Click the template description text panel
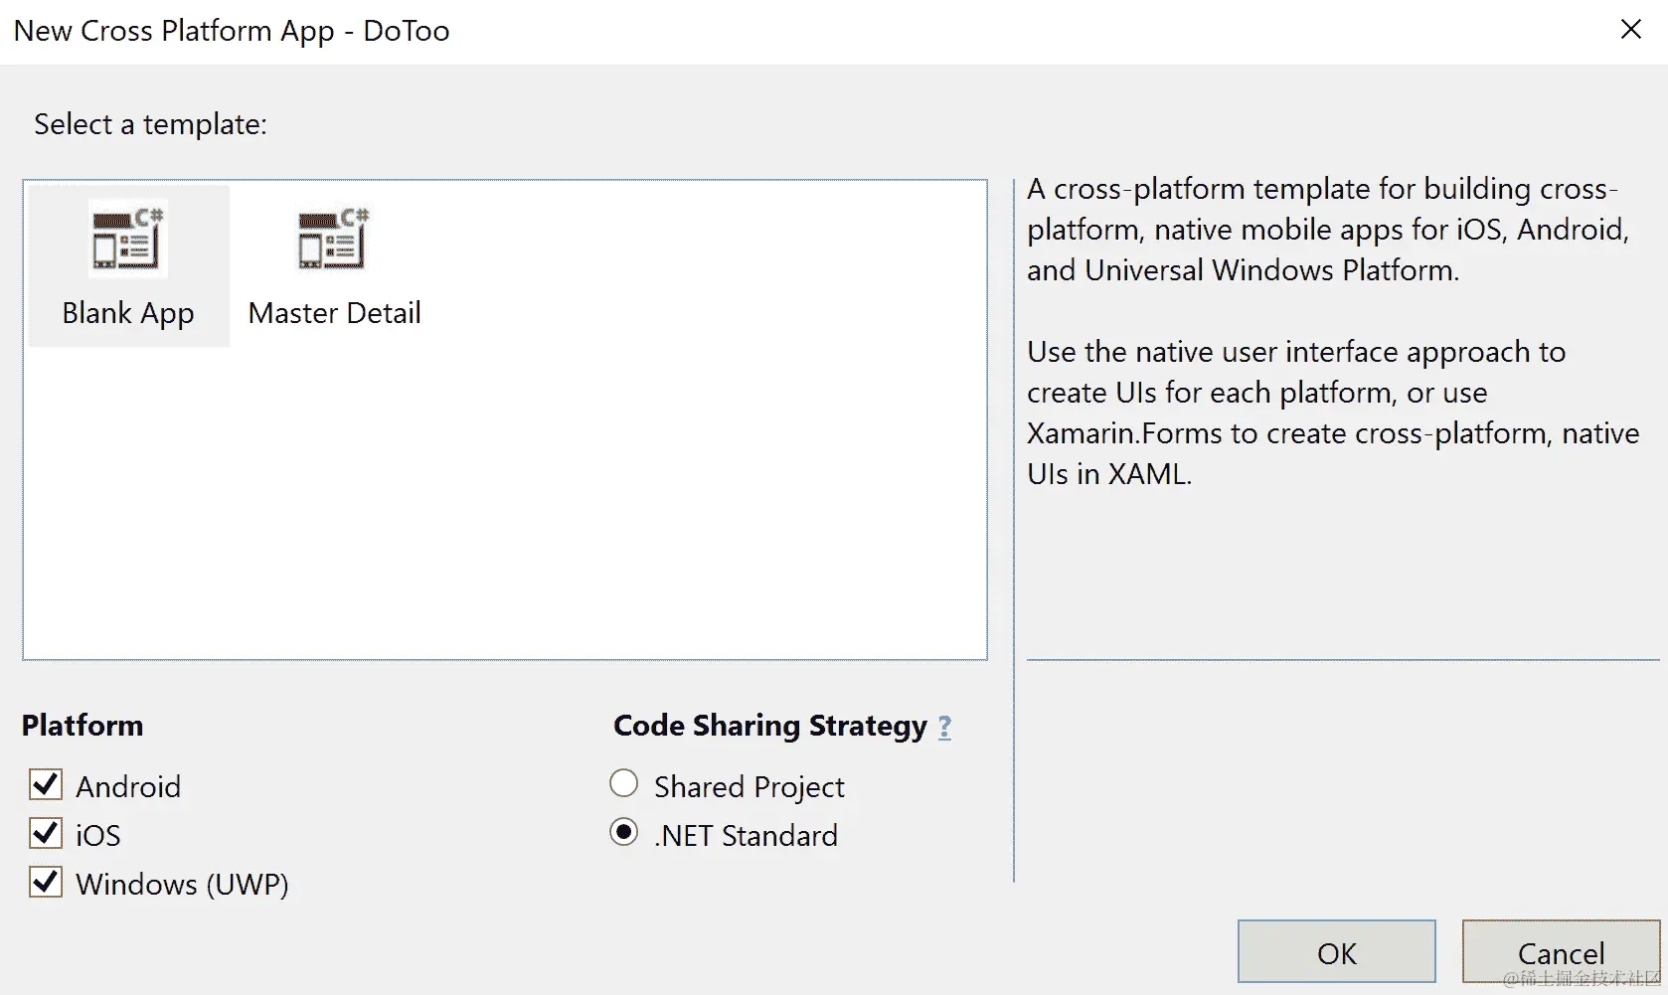Viewport: 1668px width, 995px height. pos(1332,330)
